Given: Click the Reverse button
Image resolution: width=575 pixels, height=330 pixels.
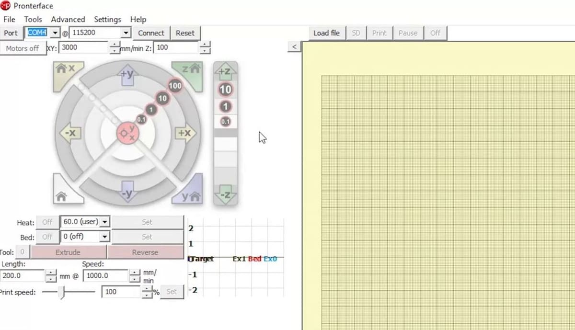Looking at the screenshot, I should pyautogui.click(x=145, y=252).
